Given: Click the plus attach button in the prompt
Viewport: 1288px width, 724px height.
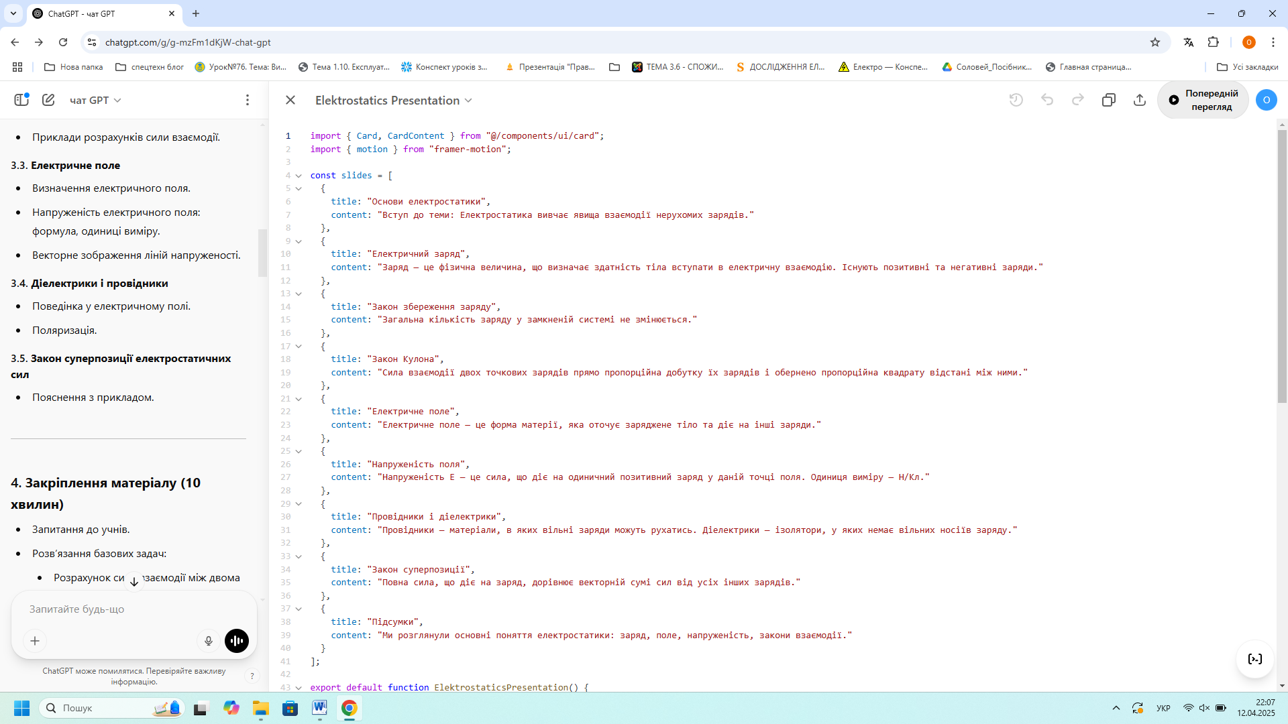Looking at the screenshot, I should 35,641.
